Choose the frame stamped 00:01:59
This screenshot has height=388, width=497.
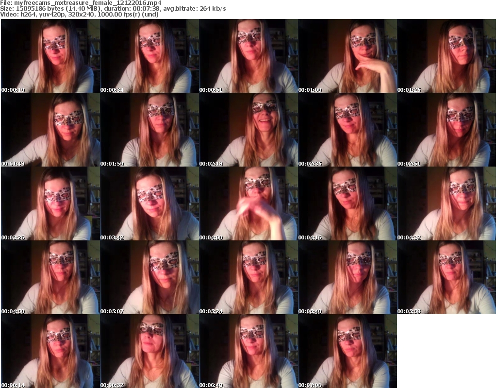coord(149,130)
